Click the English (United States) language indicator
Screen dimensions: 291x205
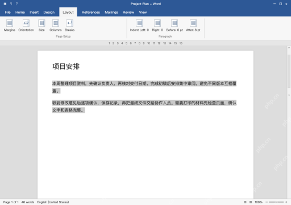point(53,202)
